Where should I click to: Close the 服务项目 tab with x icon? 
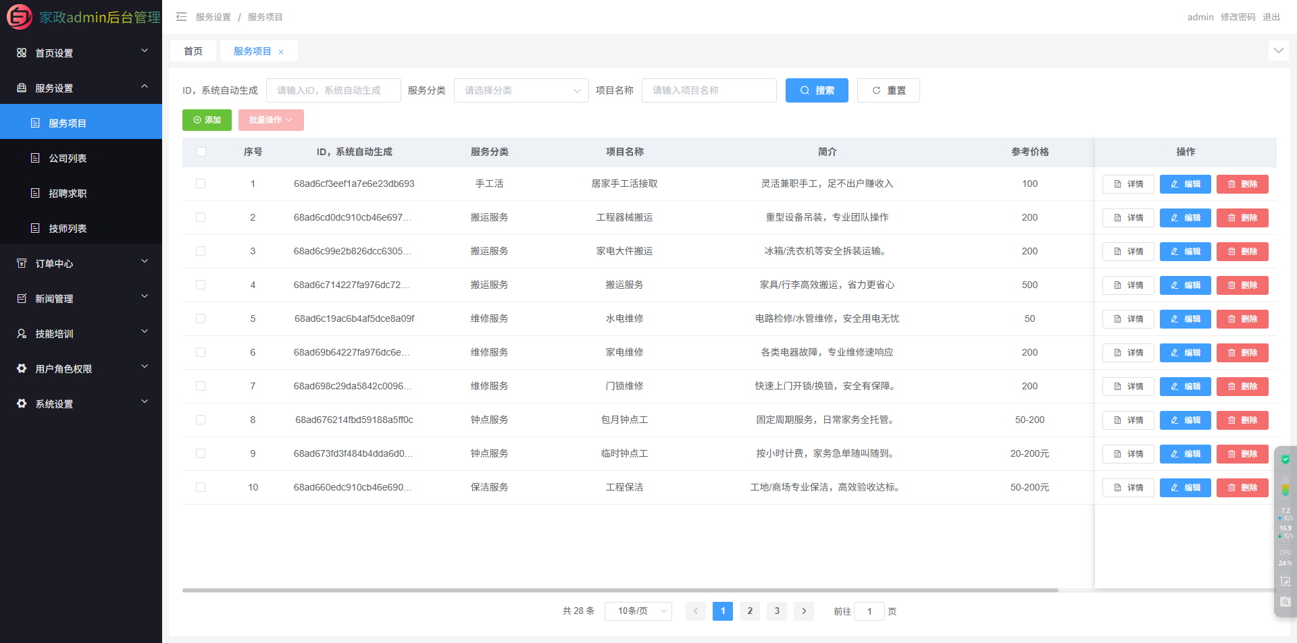point(281,52)
